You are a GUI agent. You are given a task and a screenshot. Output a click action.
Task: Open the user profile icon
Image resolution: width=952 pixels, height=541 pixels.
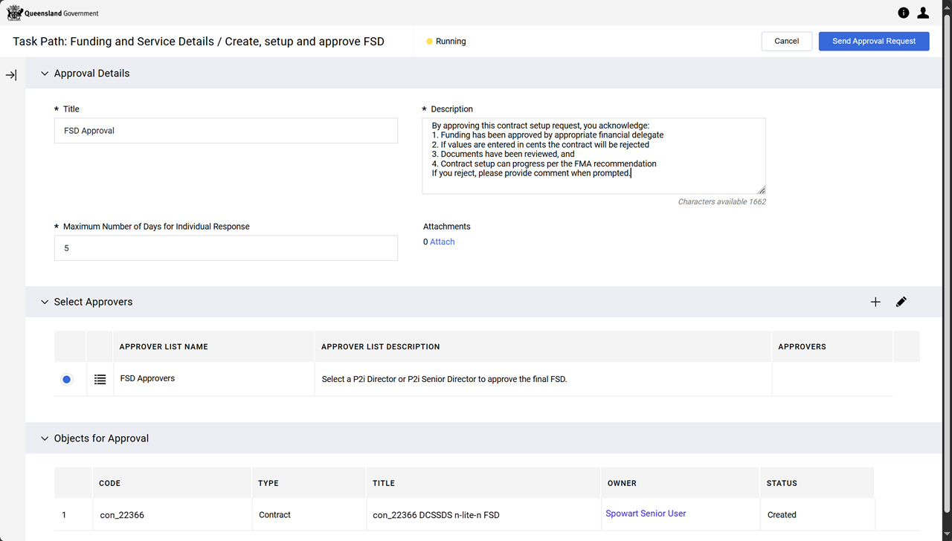pyautogui.click(x=923, y=13)
